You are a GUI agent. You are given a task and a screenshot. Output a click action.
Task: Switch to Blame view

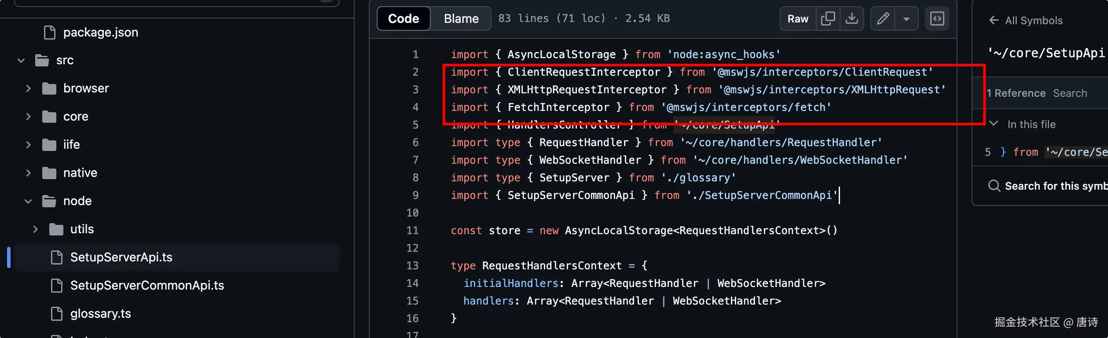click(461, 18)
